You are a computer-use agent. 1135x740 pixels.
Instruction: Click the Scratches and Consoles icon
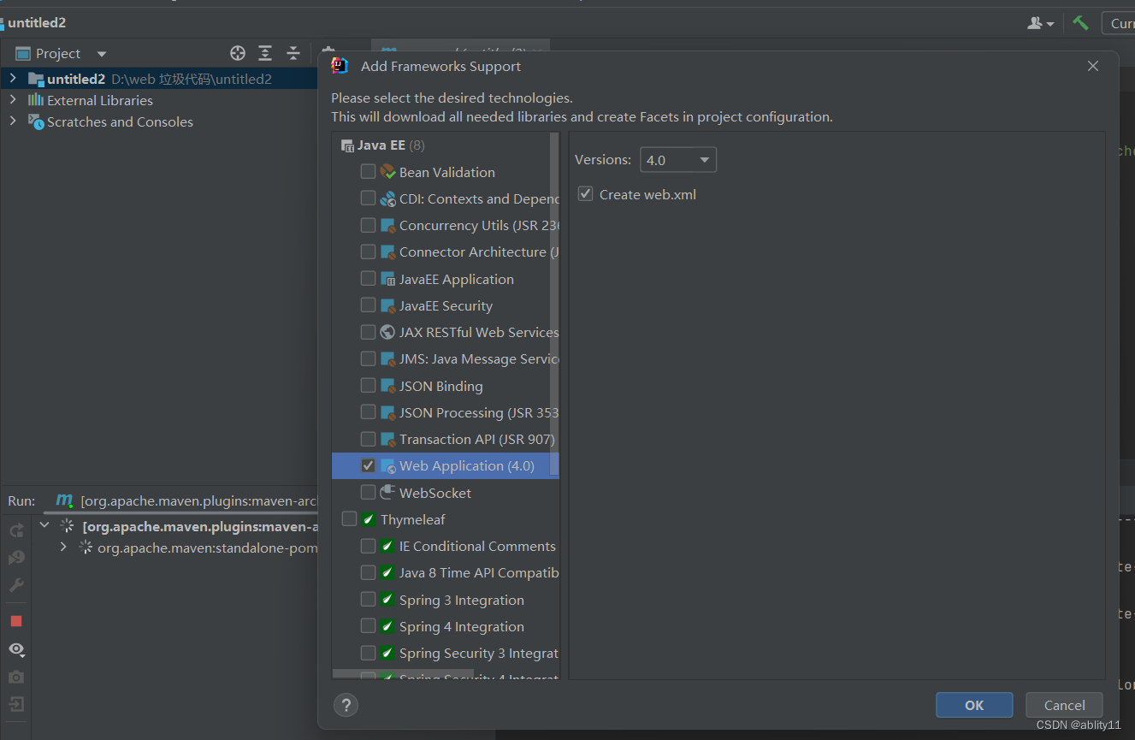click(x=35, y=121)
